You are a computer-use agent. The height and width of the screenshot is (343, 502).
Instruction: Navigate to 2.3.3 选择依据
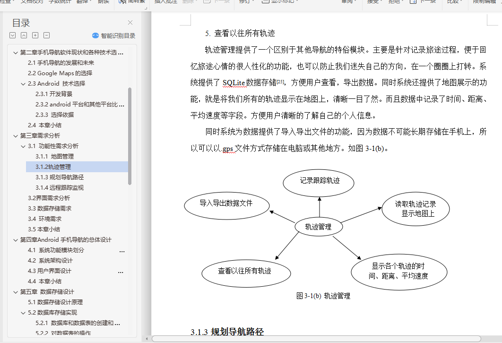54,115
